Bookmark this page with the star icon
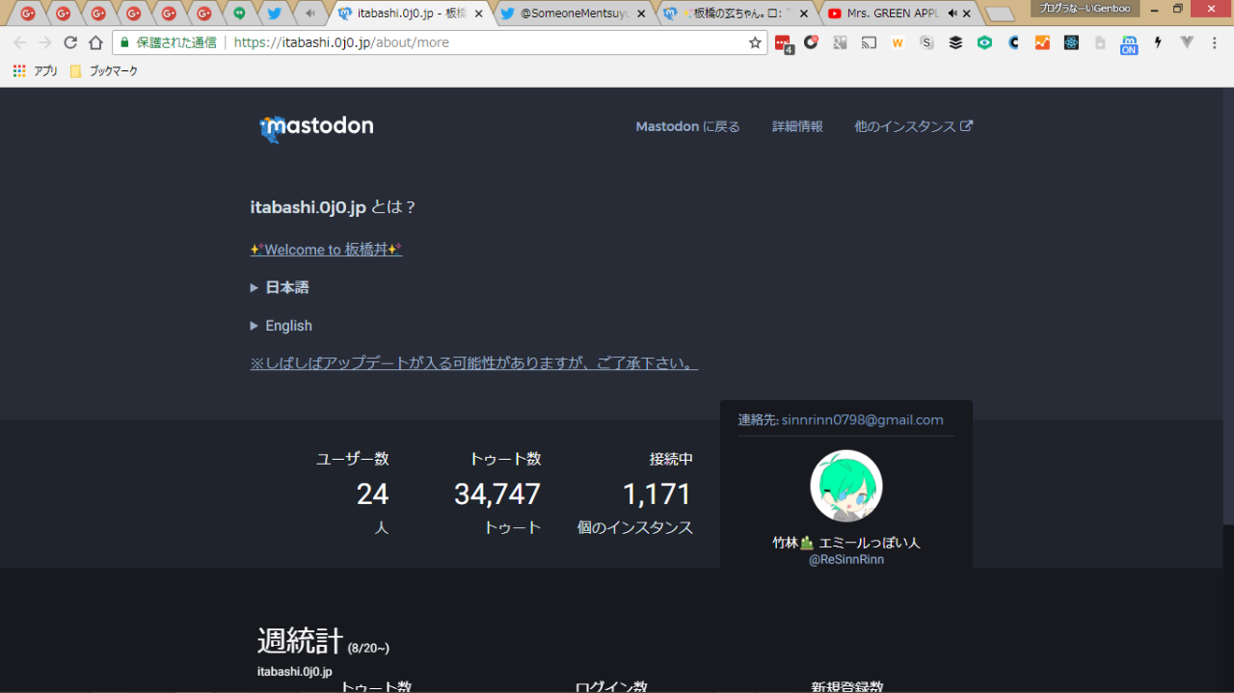The width and height of the screenshot is (1234, 693). click(x=755, y=42)
